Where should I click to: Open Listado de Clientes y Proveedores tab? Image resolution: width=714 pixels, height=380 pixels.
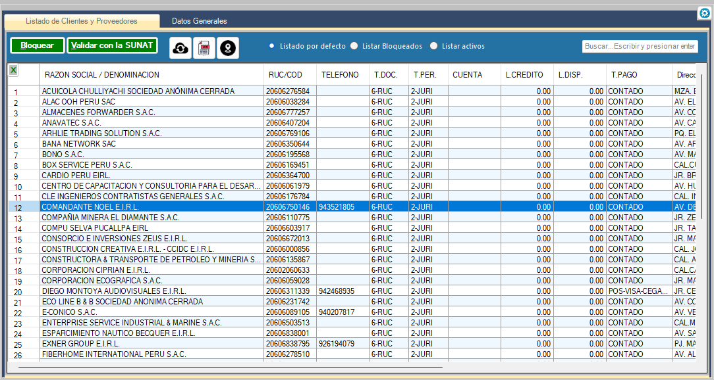[x=82, y=21]
